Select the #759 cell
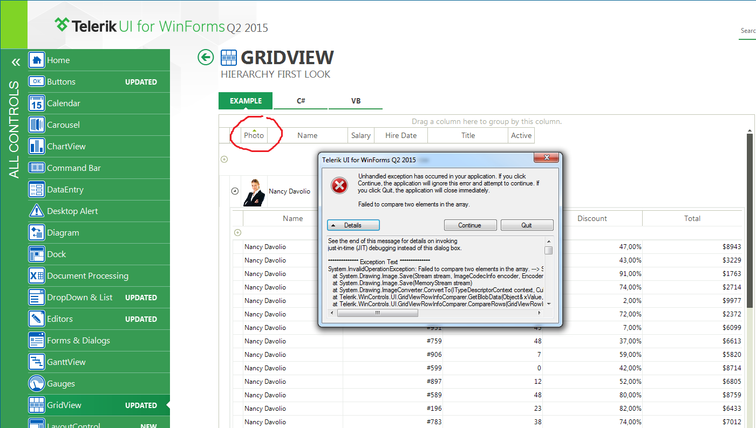The width and height of the screenshot is (756, 428). coord(393,341)
